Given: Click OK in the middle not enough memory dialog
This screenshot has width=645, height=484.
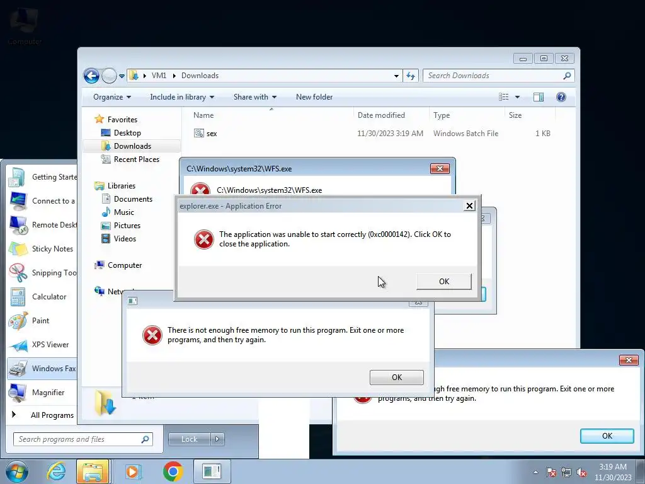Looking at the screenshot, I should (397, 377).
